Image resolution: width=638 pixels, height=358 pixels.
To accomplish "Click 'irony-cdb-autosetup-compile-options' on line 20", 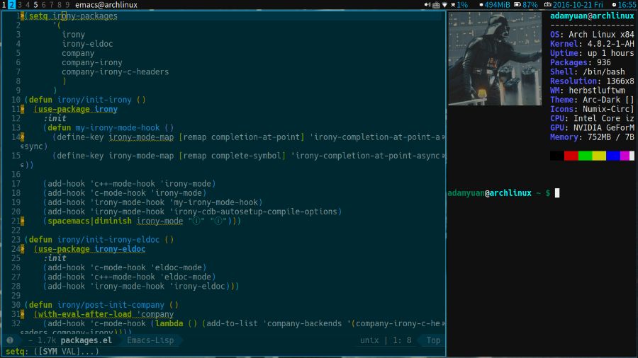I will click(256, 212).
